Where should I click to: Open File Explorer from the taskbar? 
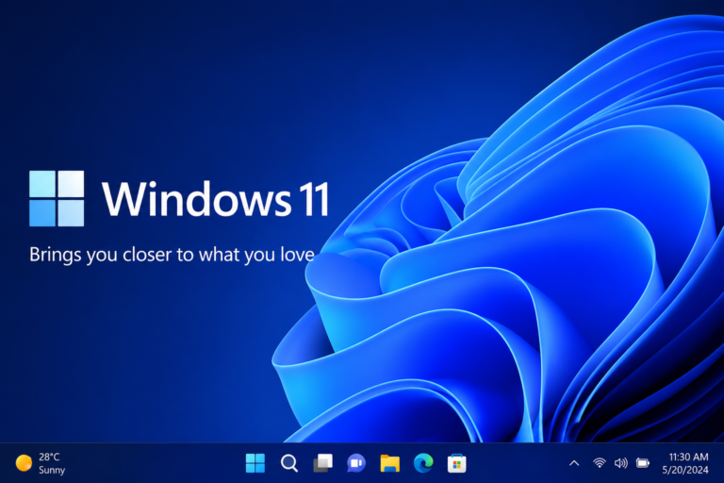389,462
